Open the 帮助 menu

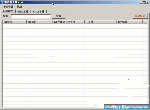(19, 7)
